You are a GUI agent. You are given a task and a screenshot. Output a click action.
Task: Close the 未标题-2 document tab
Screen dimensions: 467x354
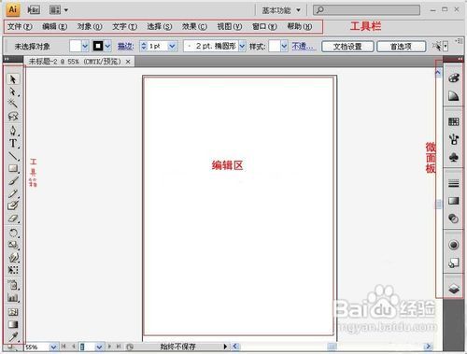coord(128,62)
